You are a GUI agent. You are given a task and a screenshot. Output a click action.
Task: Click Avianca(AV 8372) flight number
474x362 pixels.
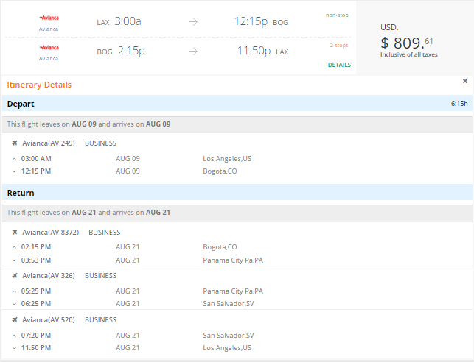pos(50,232)
